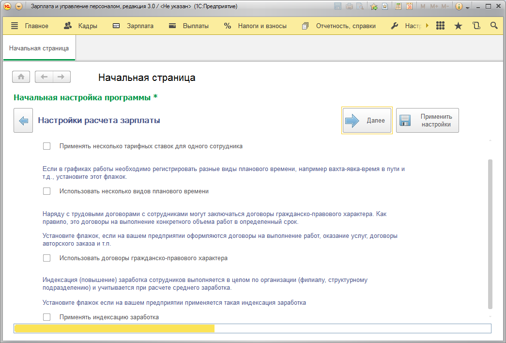
Task: Open favorites star in the sections panel
Action: [x=458, y=26]
